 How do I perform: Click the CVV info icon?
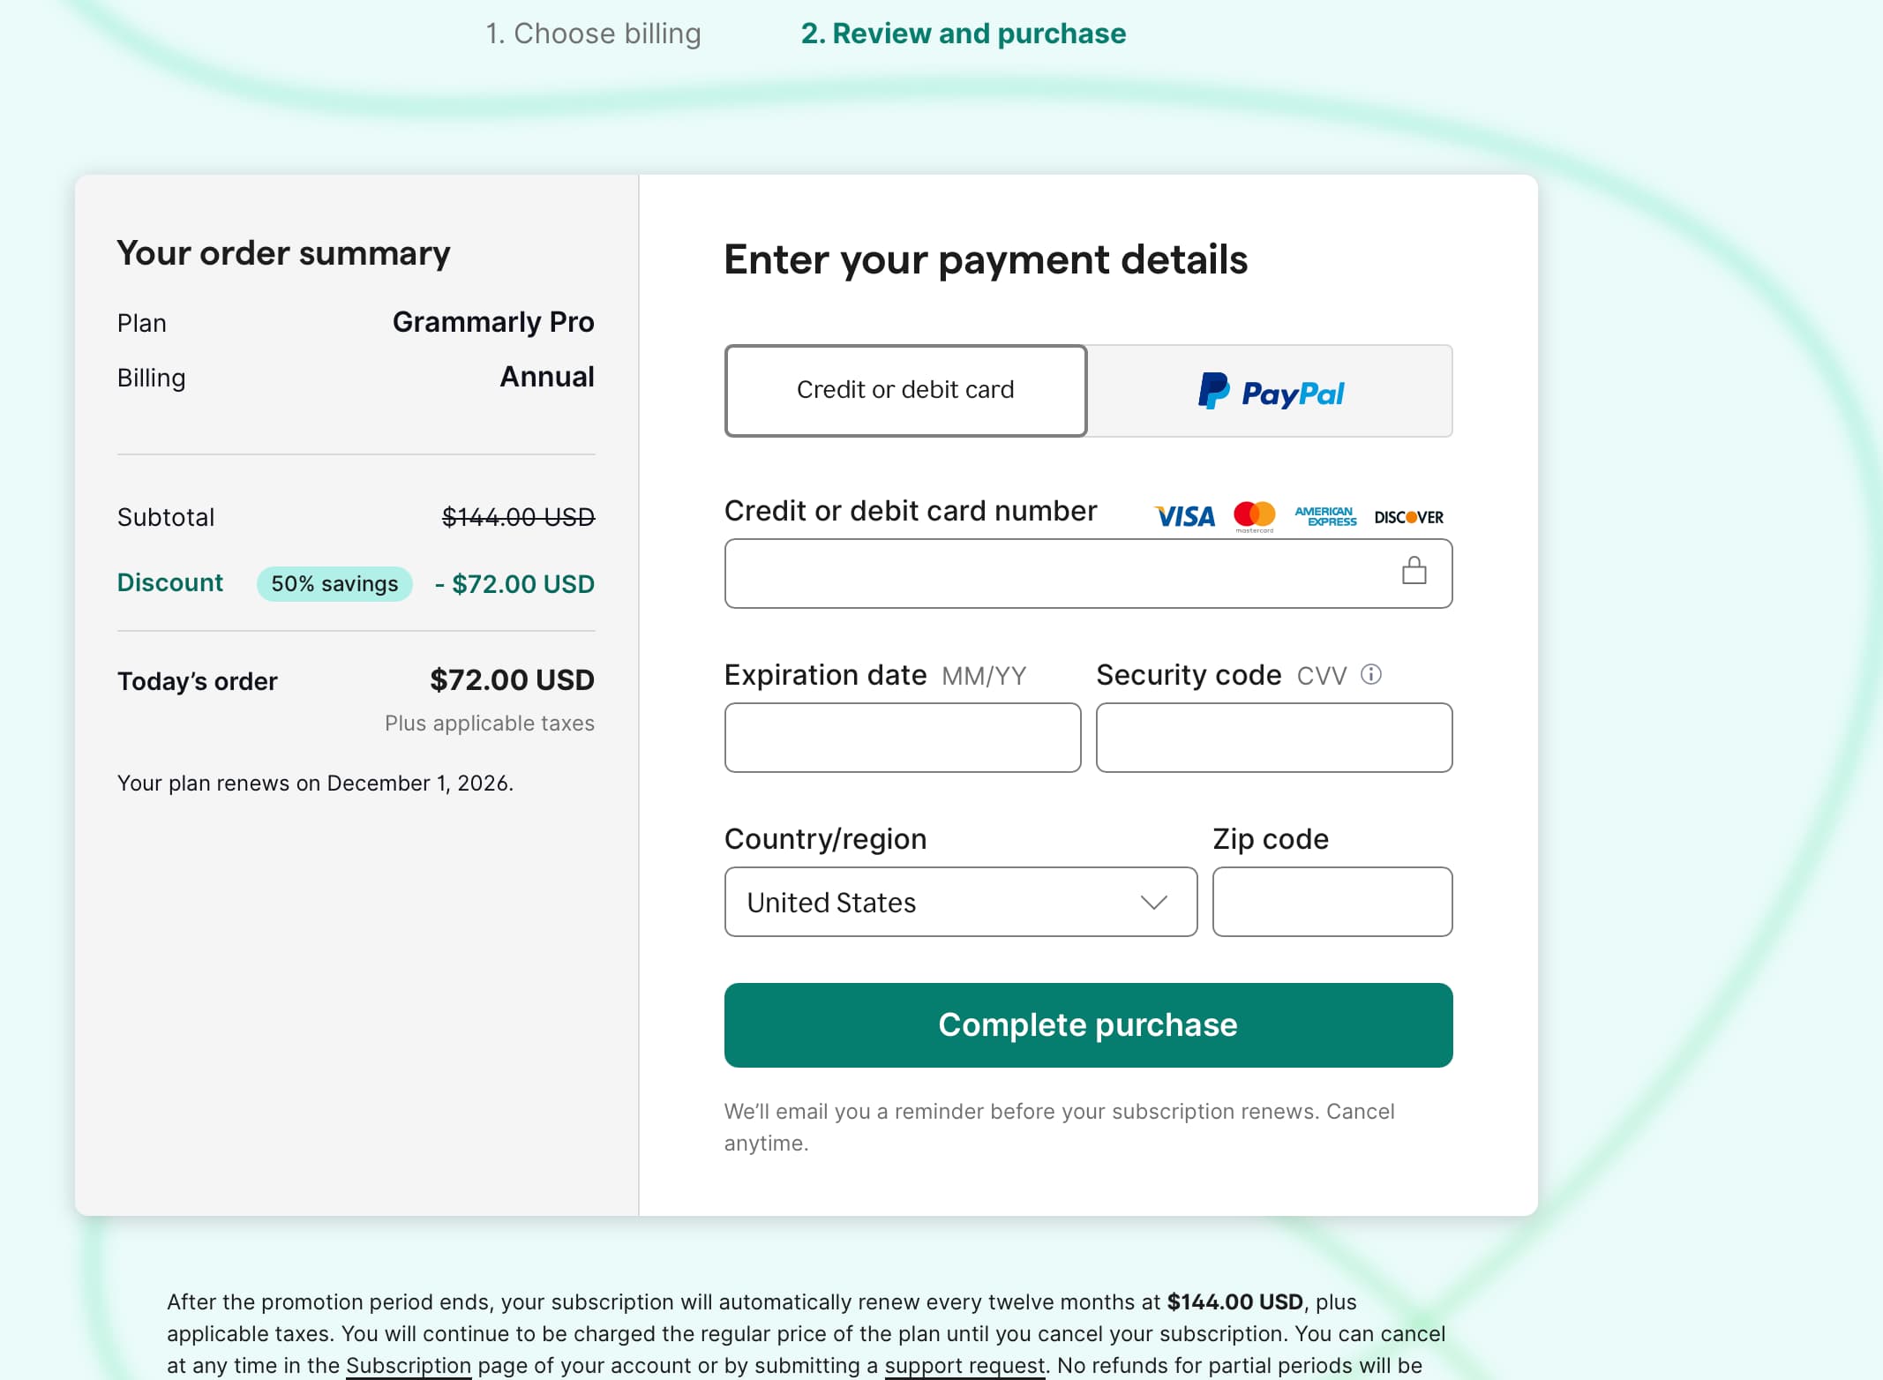[1370, 675]
